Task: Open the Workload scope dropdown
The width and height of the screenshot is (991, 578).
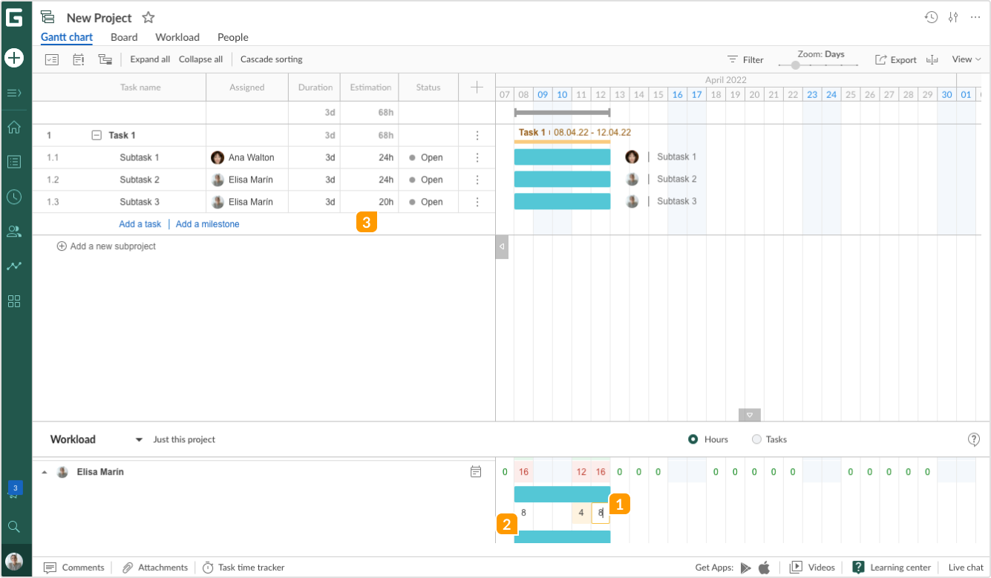Action: pyautogui.click(x=138, y=439)
